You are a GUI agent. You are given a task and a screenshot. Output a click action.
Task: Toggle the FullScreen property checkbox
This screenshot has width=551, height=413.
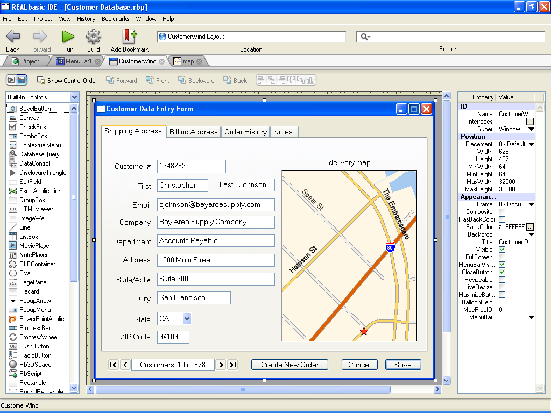point(502,258)
